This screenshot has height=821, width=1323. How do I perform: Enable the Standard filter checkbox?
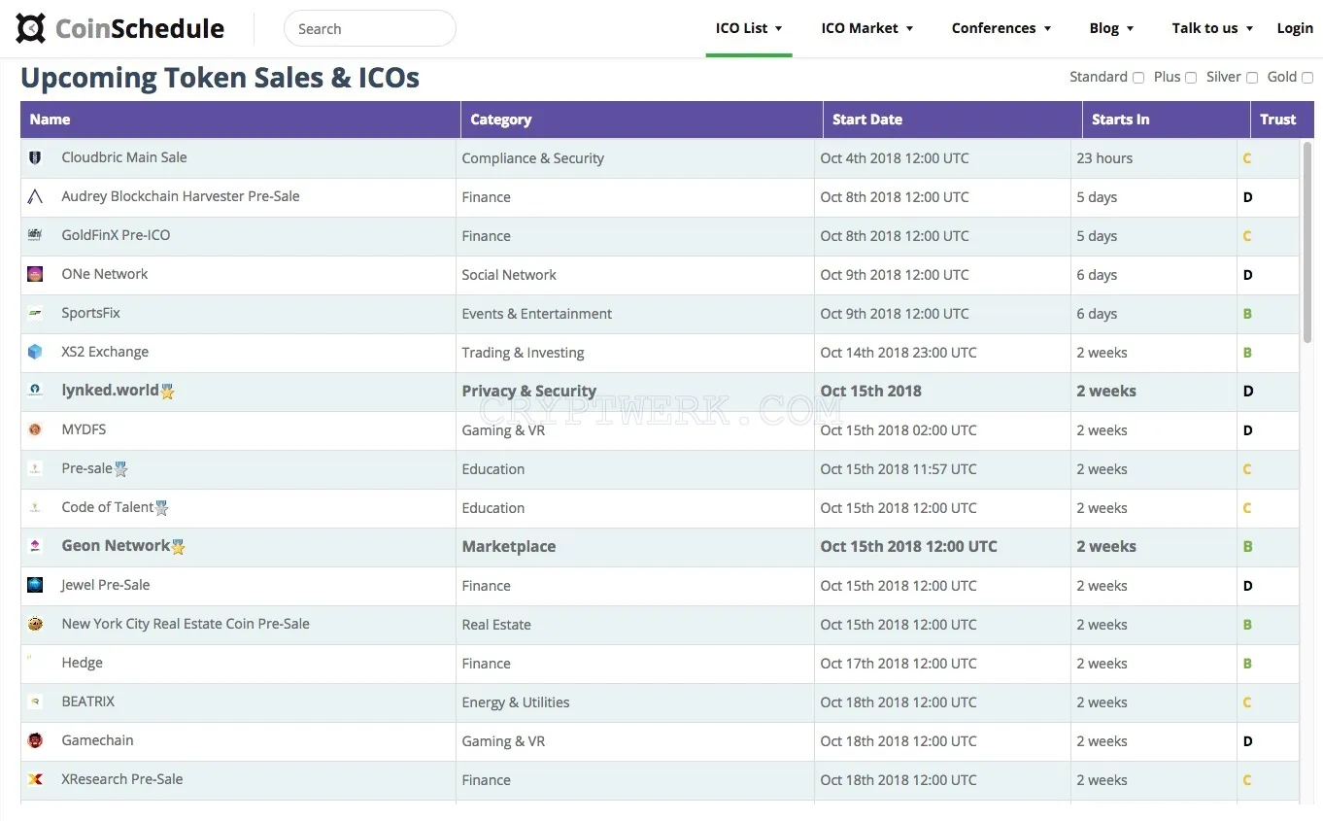coord(1138,78)
